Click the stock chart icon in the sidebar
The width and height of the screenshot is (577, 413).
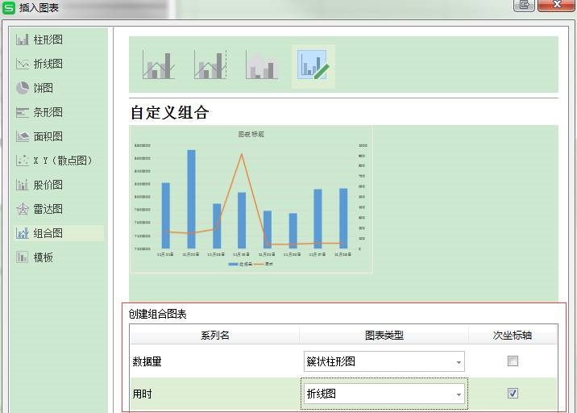tap(23, 185)
